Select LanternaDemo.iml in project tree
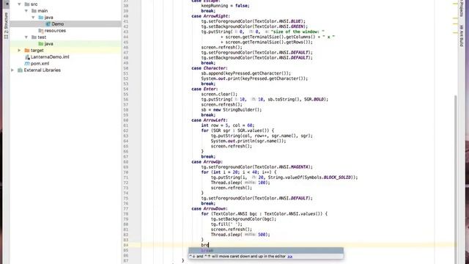The image size is (469, 264). pyautogui.click(x=50, y=57)
